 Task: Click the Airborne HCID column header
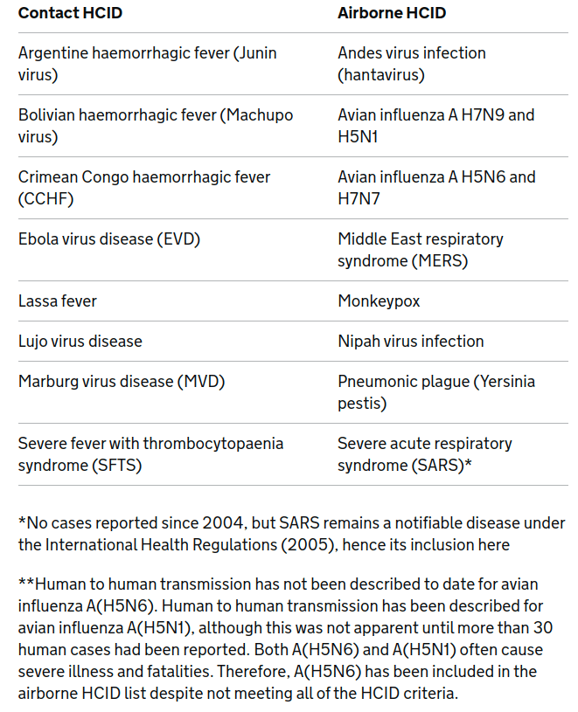coord(393,13)
